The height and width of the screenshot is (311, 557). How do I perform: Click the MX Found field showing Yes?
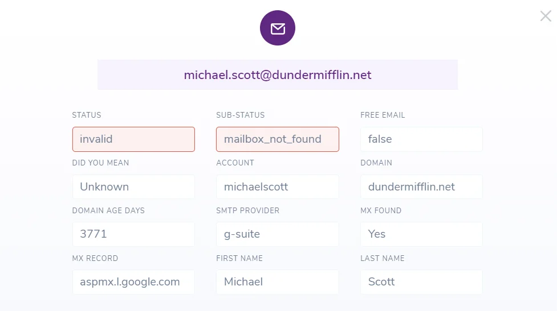point(421,234)
